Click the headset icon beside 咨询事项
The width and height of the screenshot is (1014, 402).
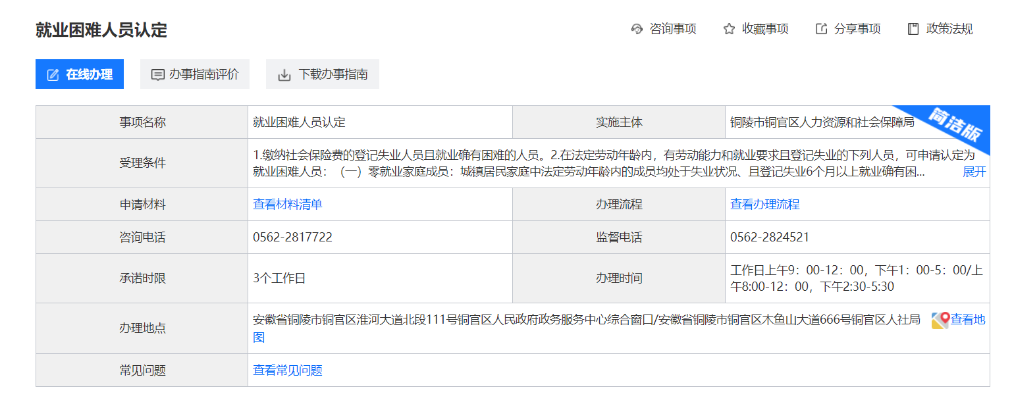pyautogui.click(x=637, y=29)
